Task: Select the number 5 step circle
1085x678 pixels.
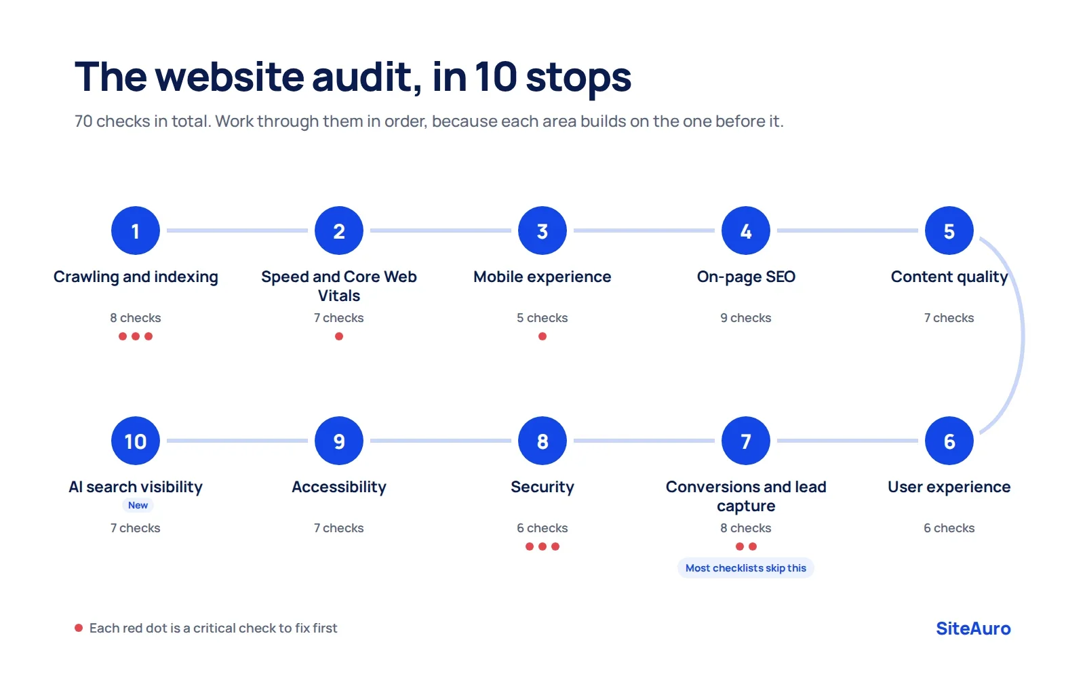Action: pos(949,231)
